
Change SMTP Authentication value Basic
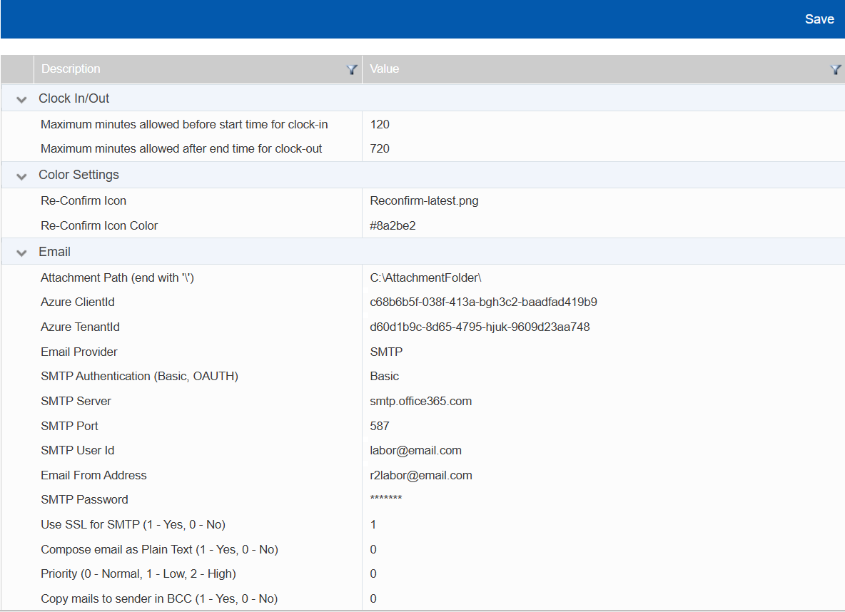pos(384,376)
